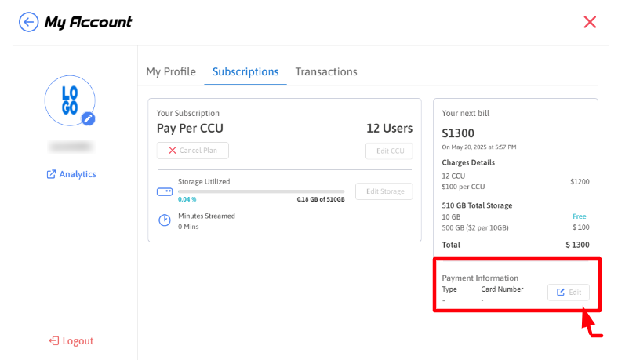Open the Transactions tab

pos(326,71)
